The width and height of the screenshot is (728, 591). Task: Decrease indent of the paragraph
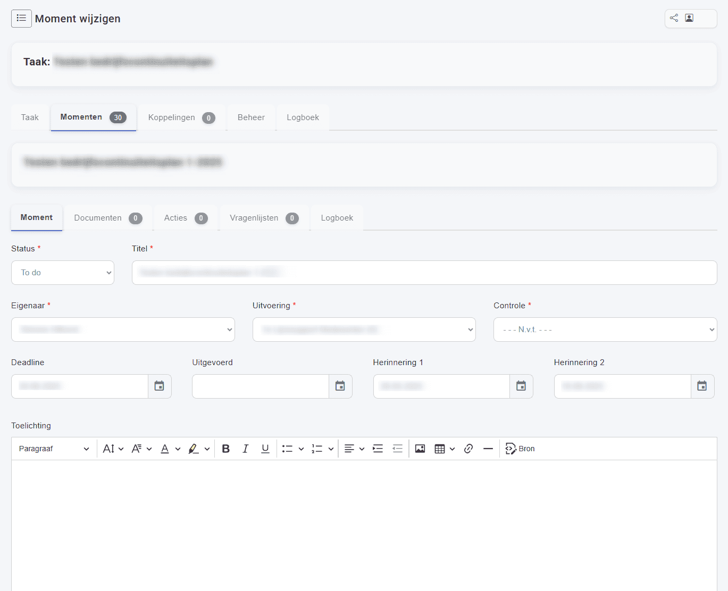tap(398, 449)
